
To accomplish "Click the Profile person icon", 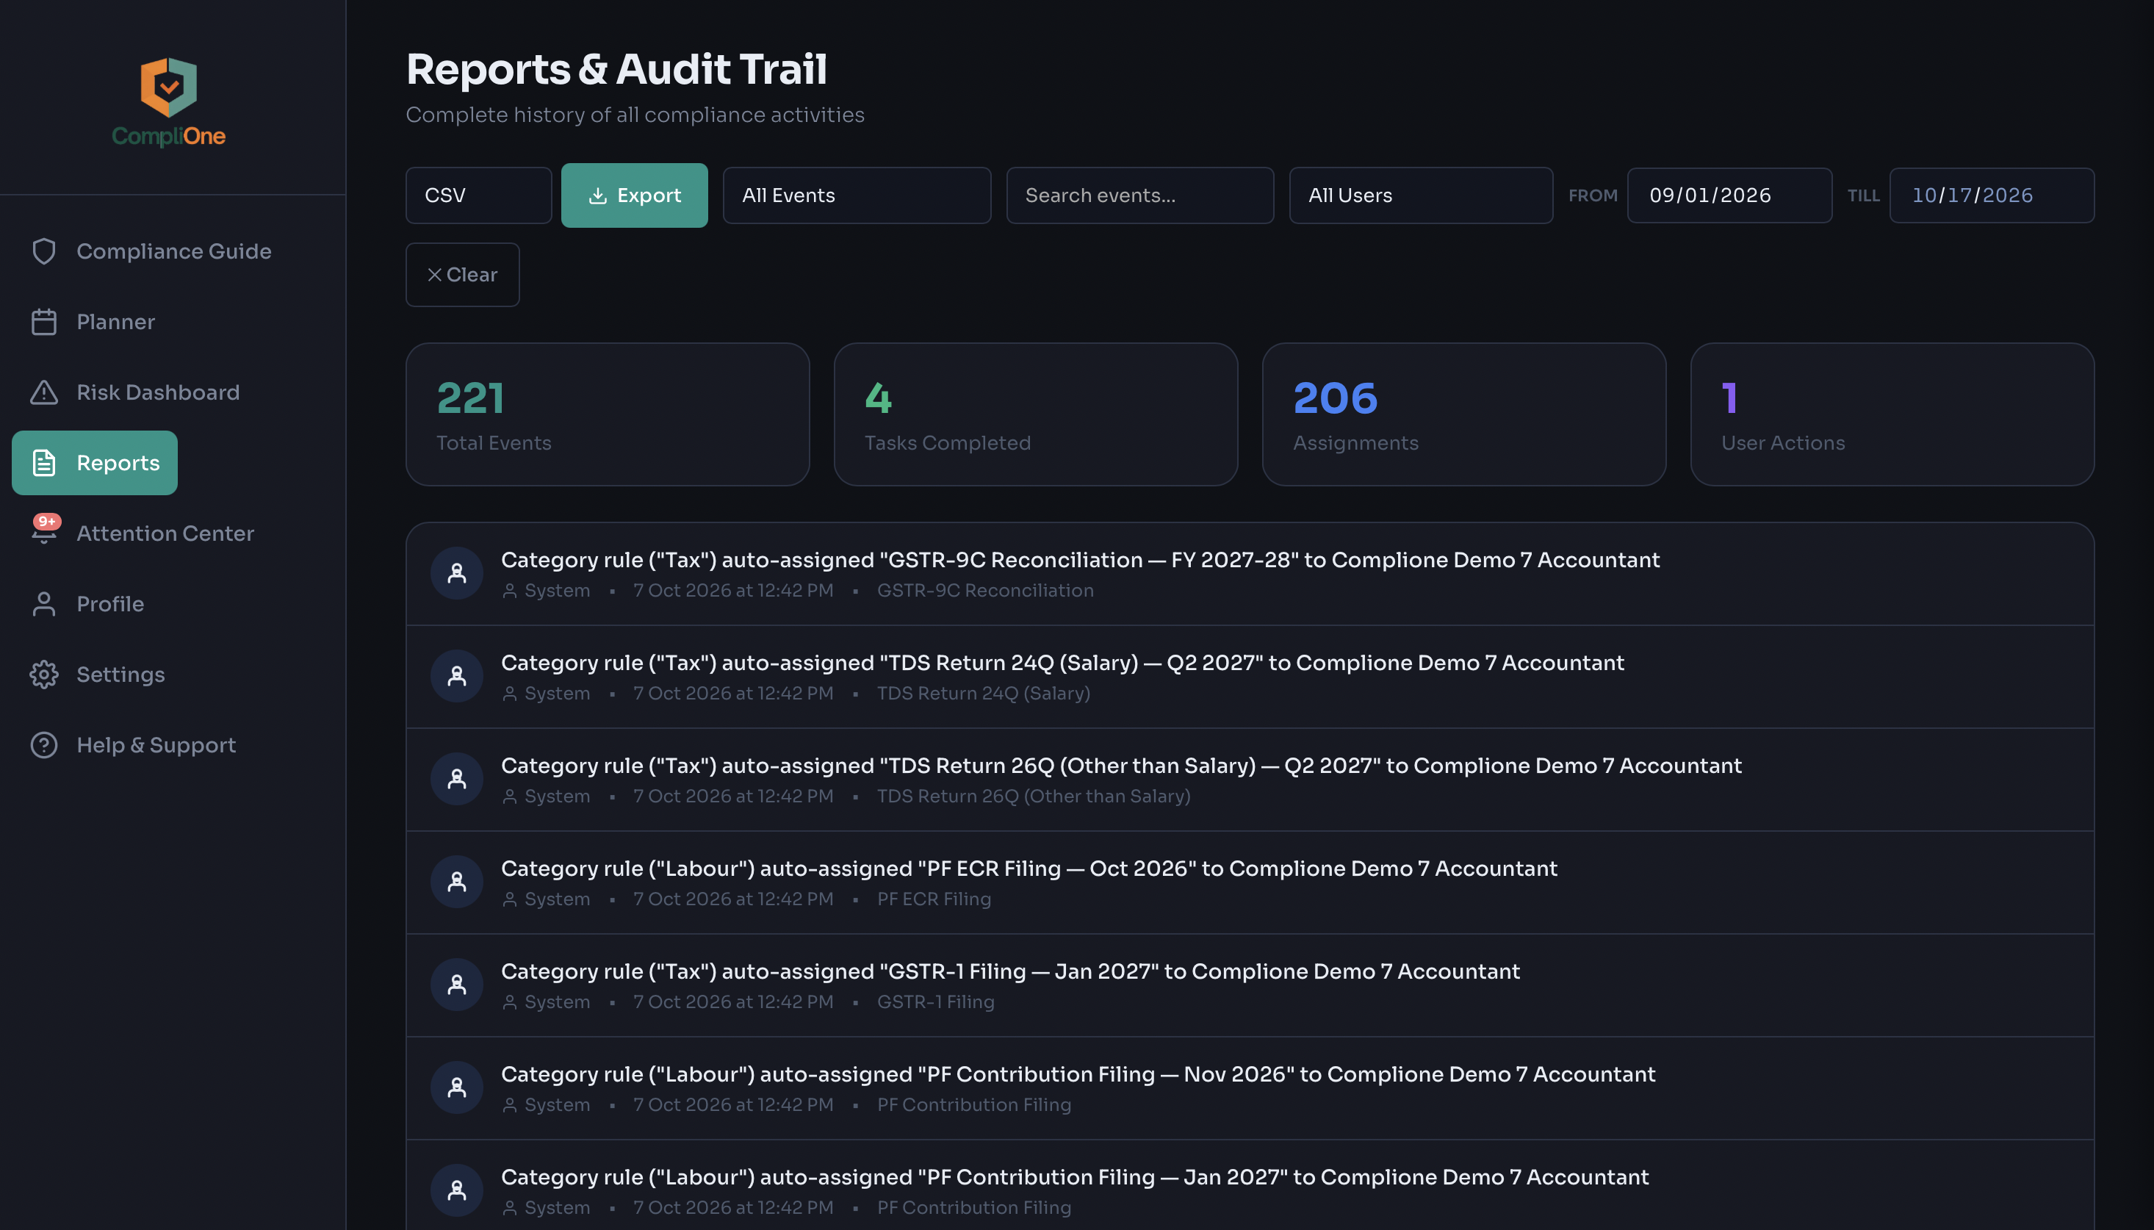I will point(44,604).
